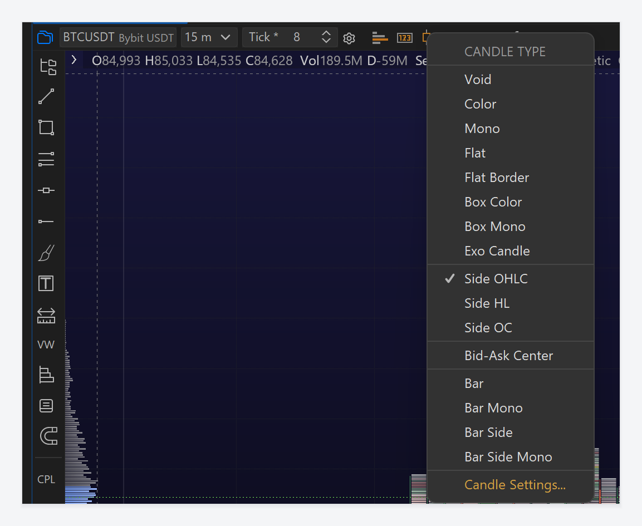Select the VW tool
Image resolution: width=642 pixels, height=526 pixels.
(x=46, y=345)
